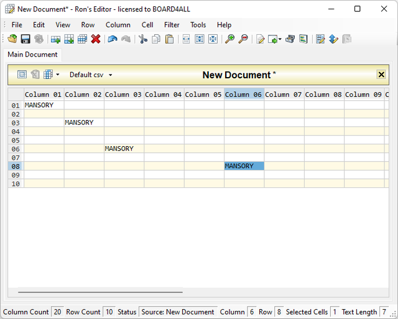Viewport: 398px width, 319px height.
Task: Select the Column 03 header
Action: tap(124, 95)
